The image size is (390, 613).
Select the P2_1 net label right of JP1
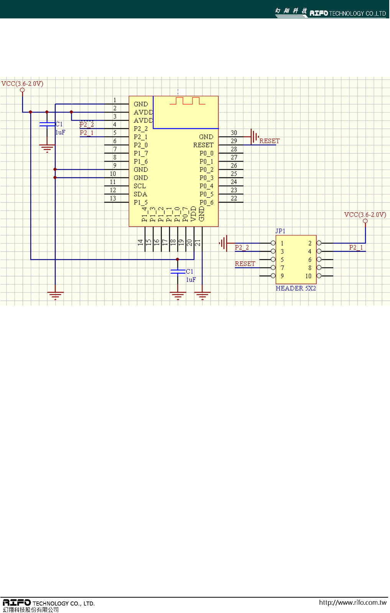click(x=356, y=248)
